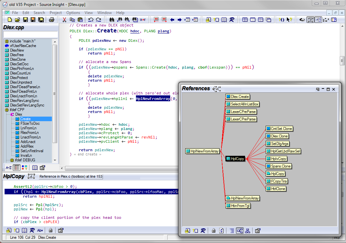Select DlexClone in the symbol list
The image size is (346, 243).
(18, 59)
